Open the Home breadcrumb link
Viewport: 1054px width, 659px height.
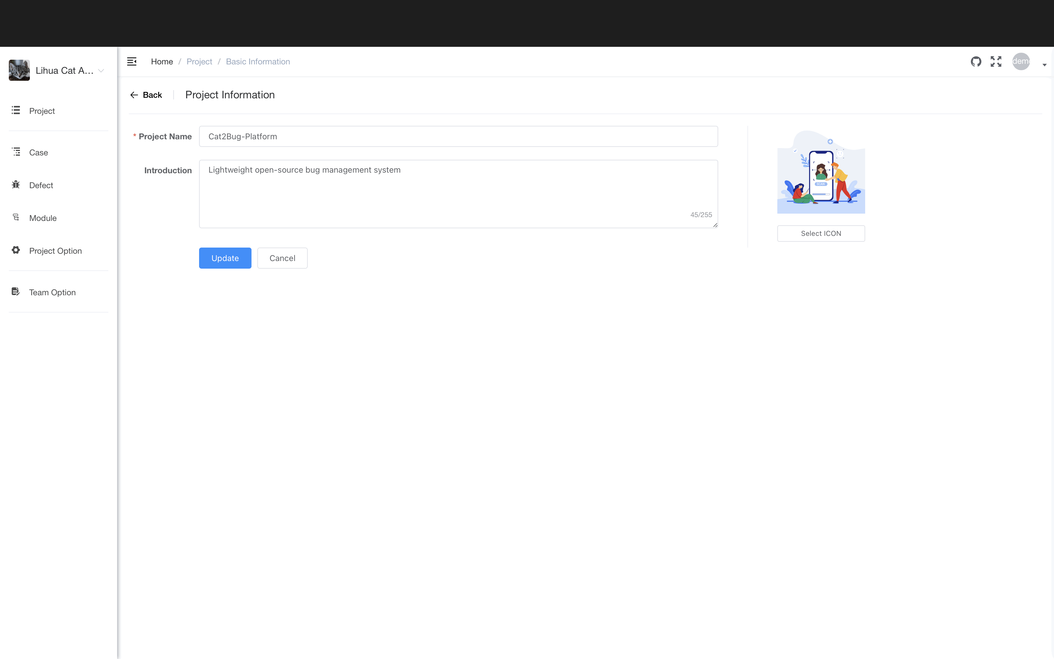[162, 61]
